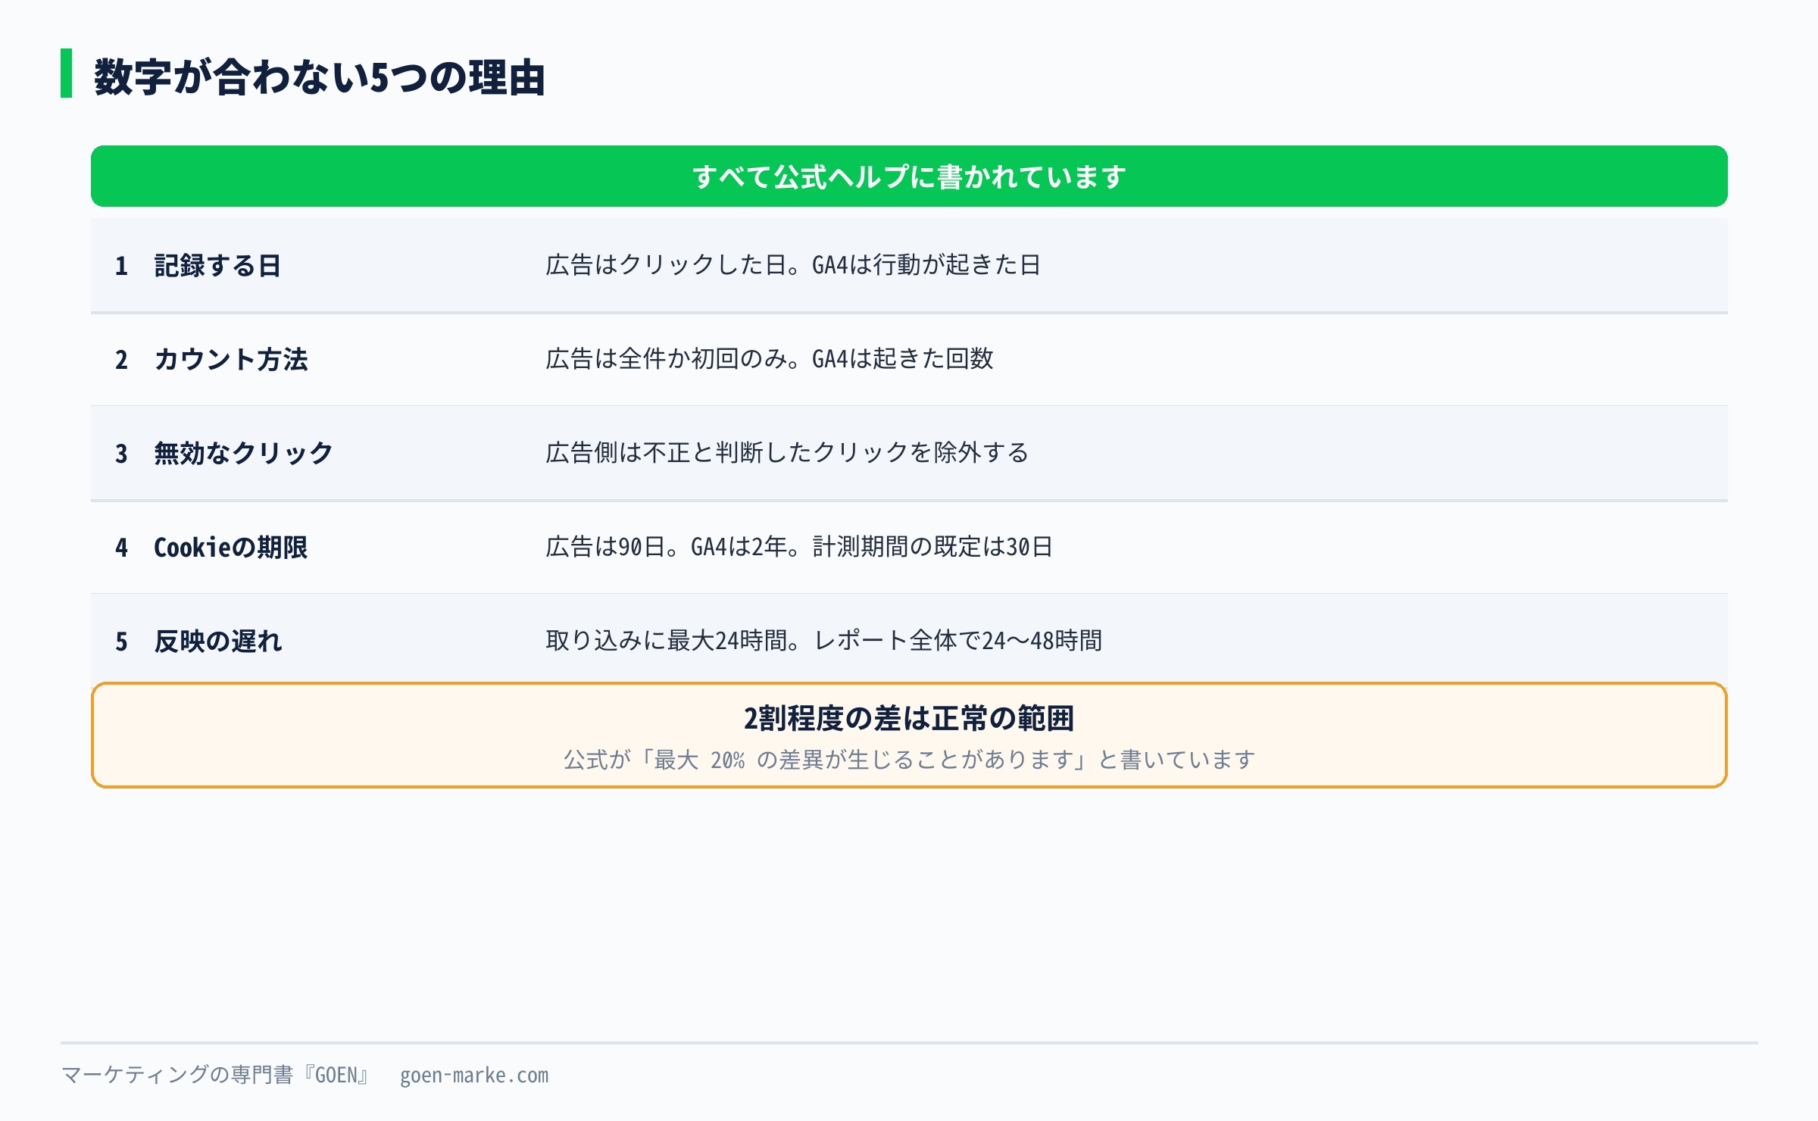Open the goen-marke.com footer link
1818x1121 pixels.
click(x=474, y=1076)
